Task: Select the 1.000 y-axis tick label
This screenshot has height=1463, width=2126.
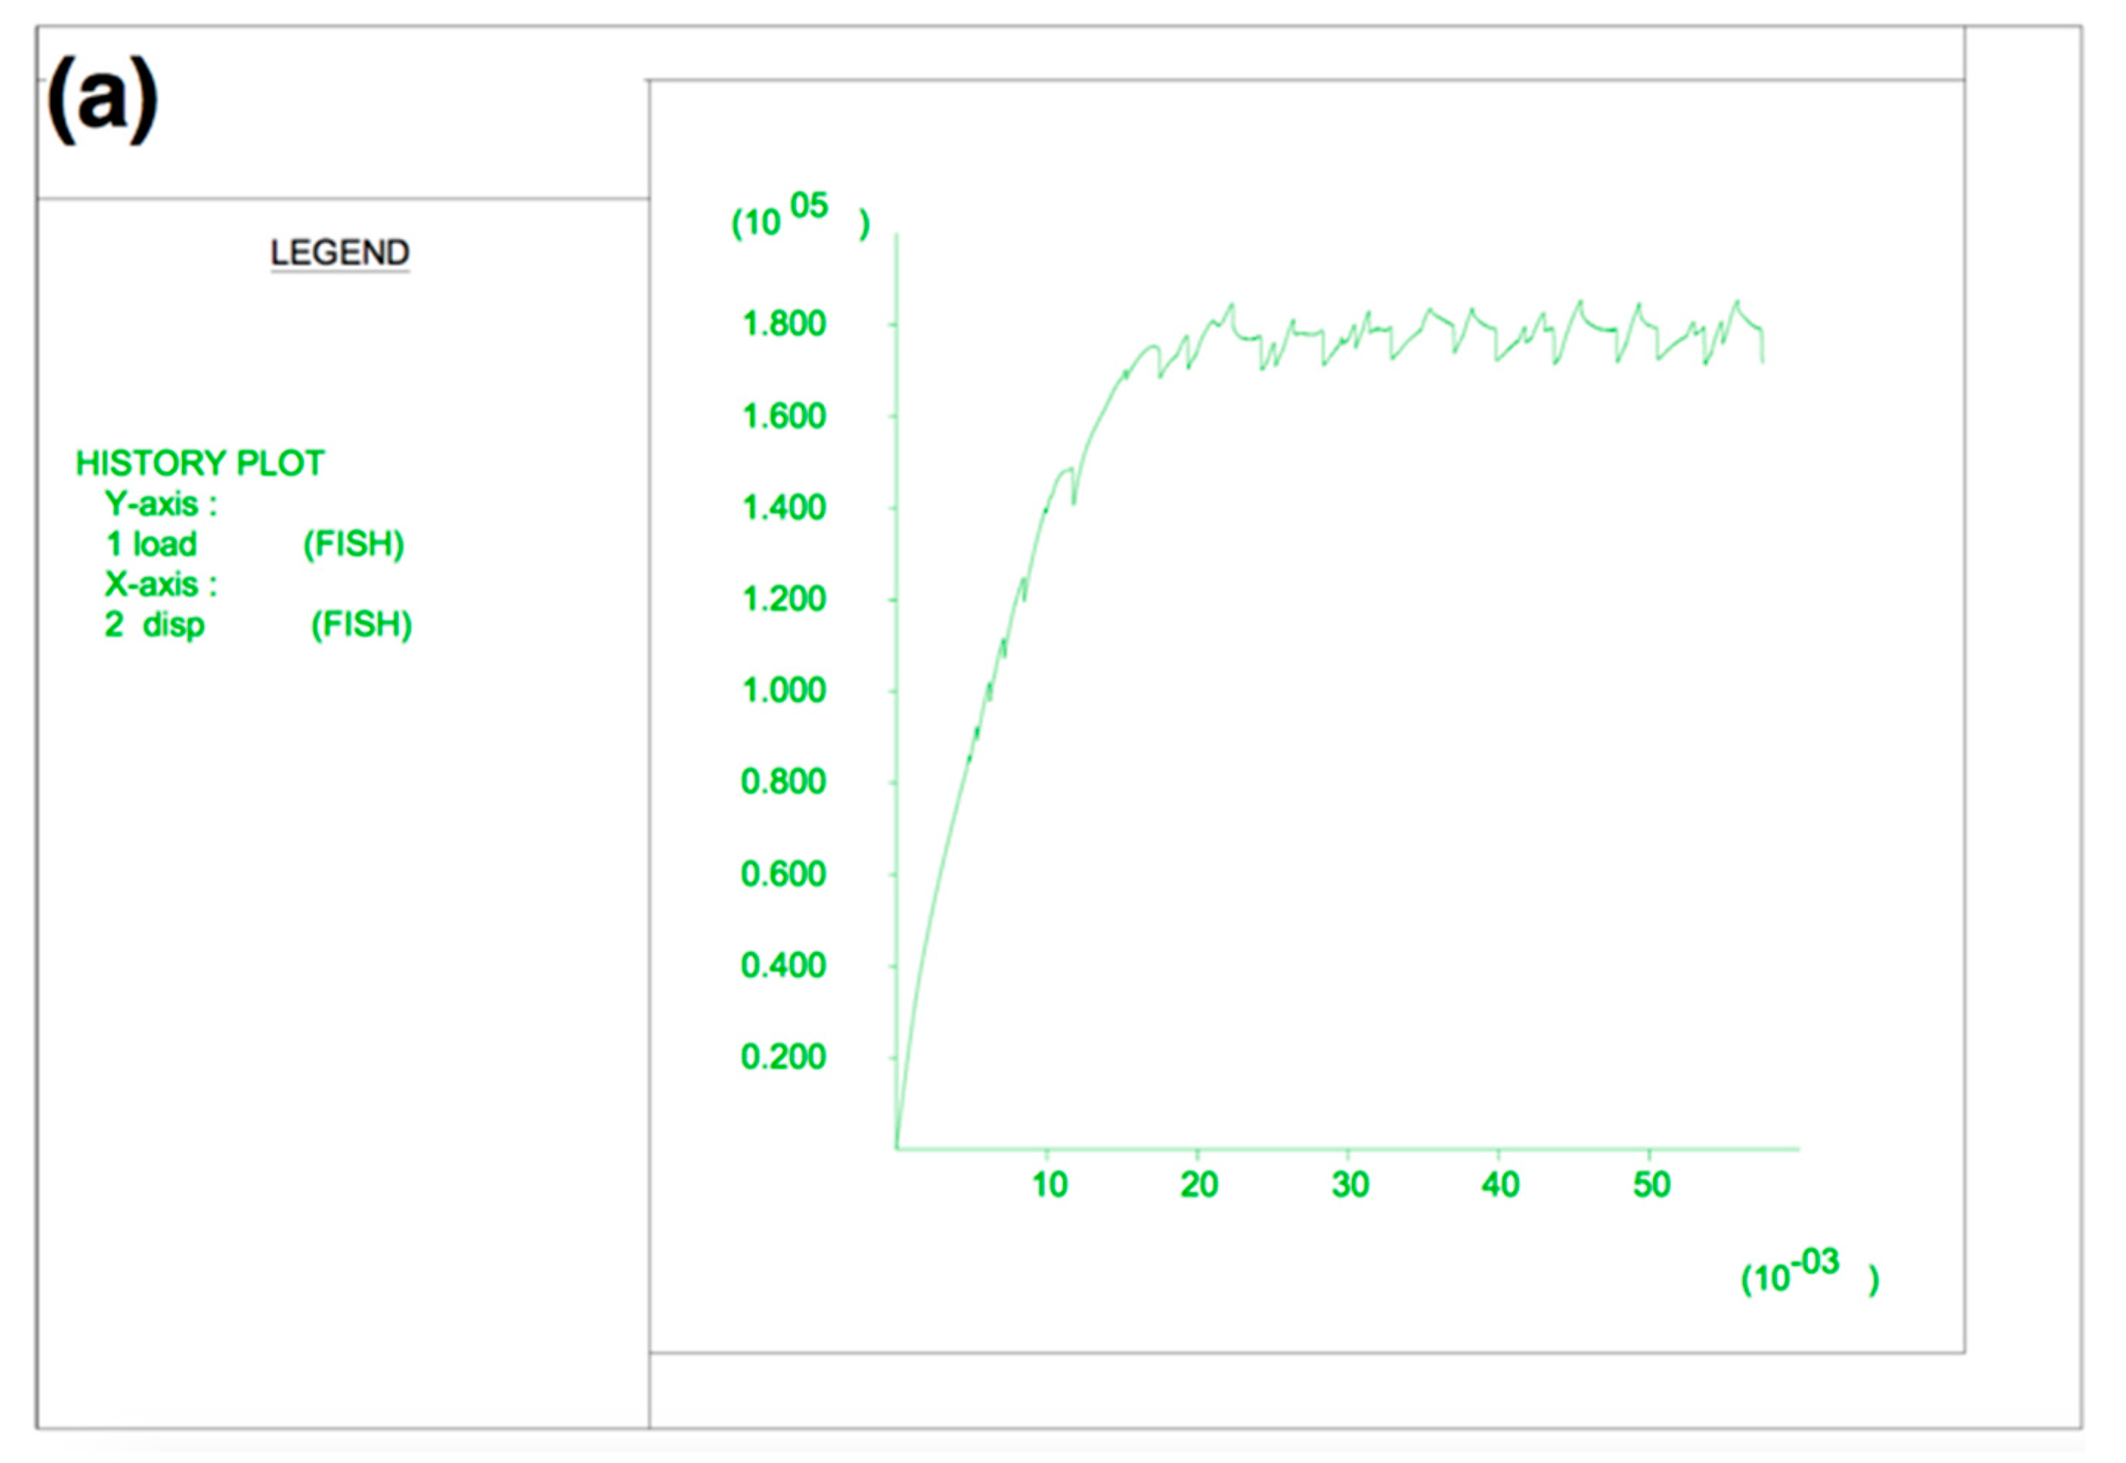Action: pos(784,690)
